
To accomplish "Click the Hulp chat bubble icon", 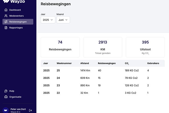I will 6,91.
